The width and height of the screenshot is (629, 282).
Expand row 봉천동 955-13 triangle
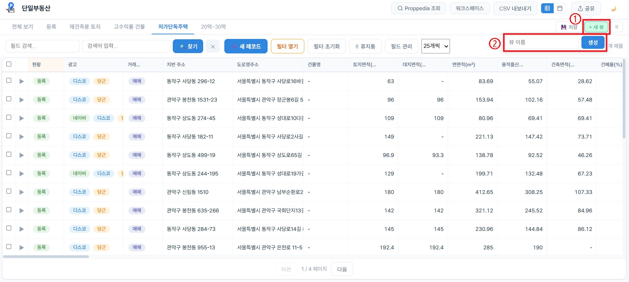(x=21, y=247)
